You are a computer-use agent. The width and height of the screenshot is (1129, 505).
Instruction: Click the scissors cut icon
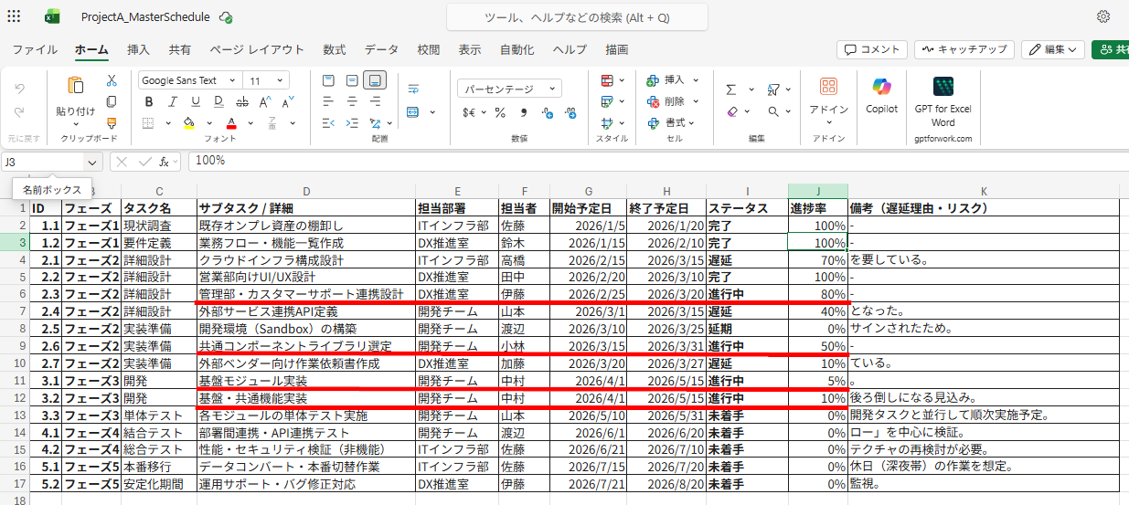pos(112,80)
